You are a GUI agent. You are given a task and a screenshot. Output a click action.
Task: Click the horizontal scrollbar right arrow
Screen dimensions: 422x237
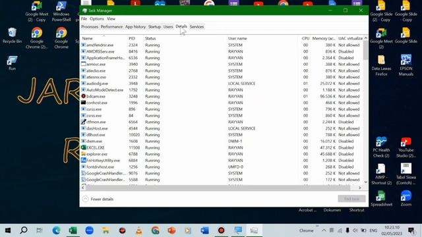click(359, 188)
